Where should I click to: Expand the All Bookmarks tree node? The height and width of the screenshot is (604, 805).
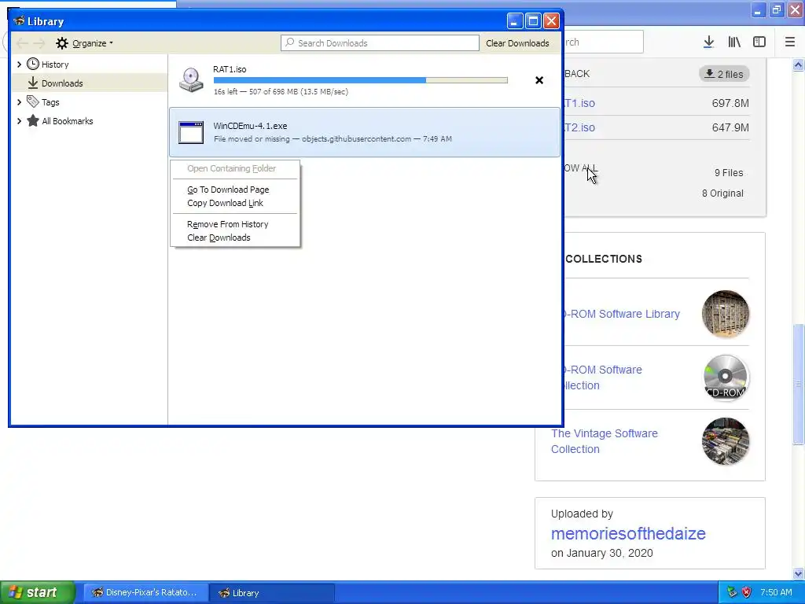19,121
